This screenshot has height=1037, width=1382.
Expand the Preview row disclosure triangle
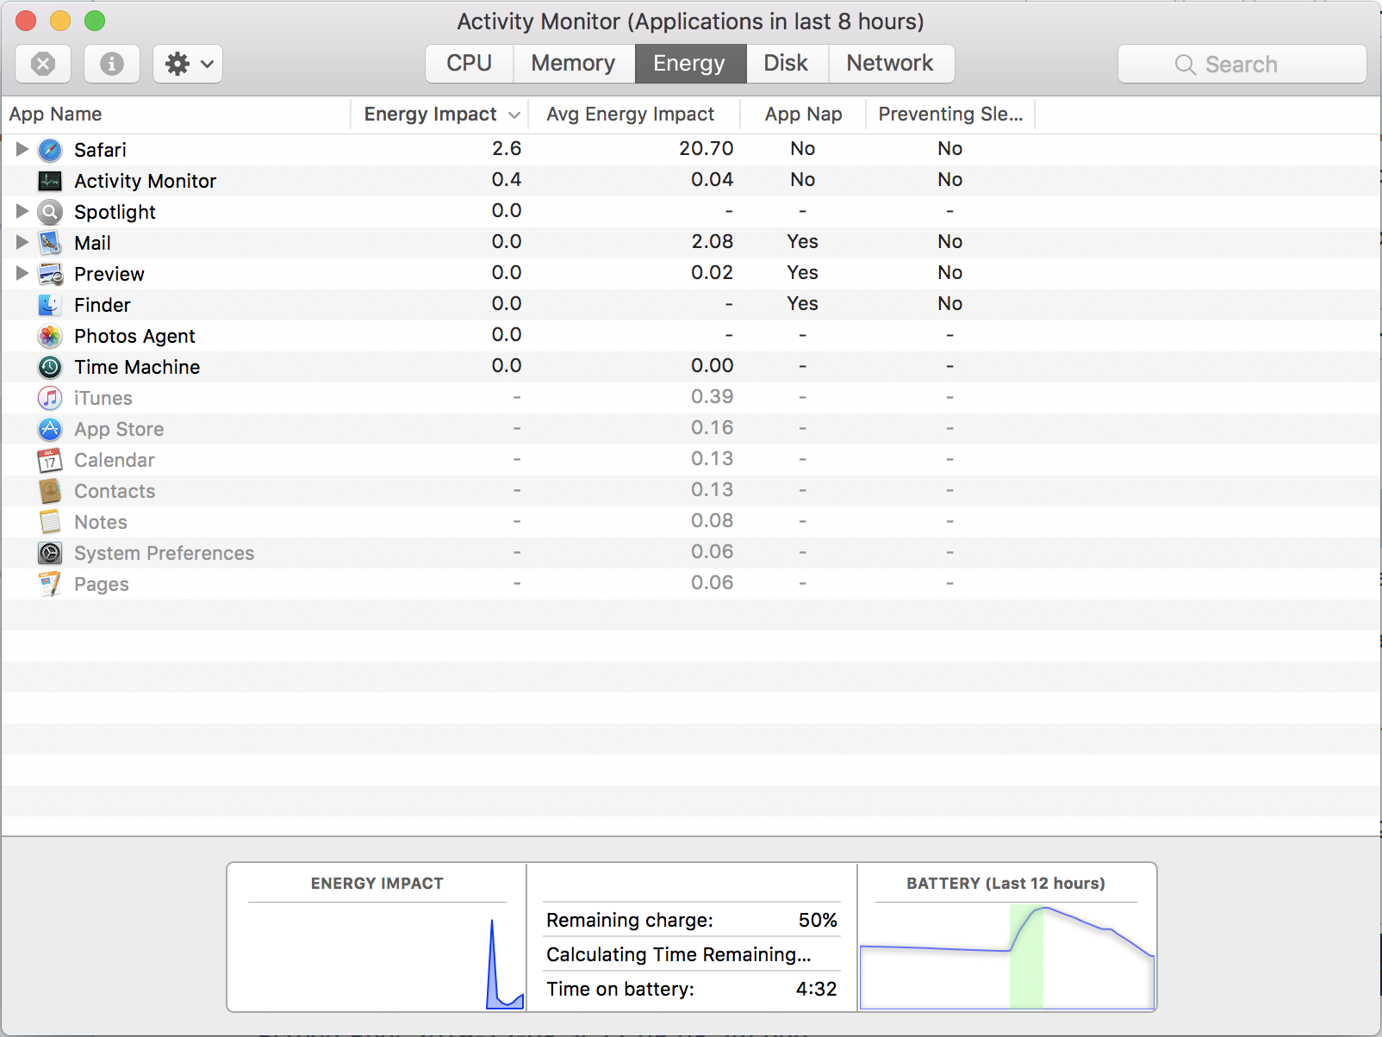click(22, 273)
